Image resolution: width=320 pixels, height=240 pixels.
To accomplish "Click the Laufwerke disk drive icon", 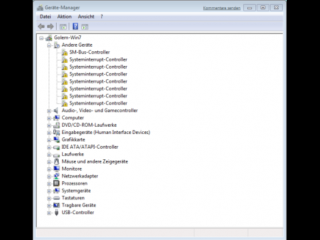I will click(57, 155).
